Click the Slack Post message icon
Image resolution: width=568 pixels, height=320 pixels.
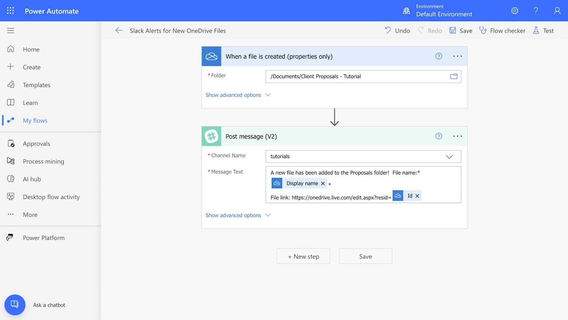(212, 136)
